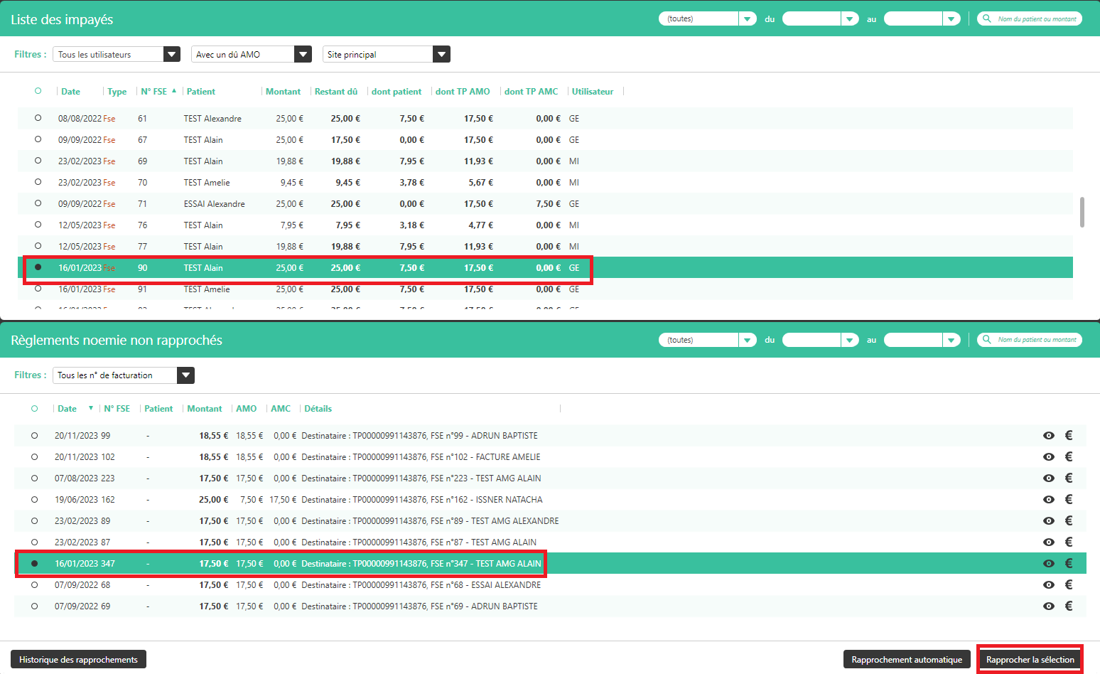Click the unpaid list vertical scrollbar
Image resolution: width=1100 pixels, height=674 pixels.
[x=1082, y=212]
